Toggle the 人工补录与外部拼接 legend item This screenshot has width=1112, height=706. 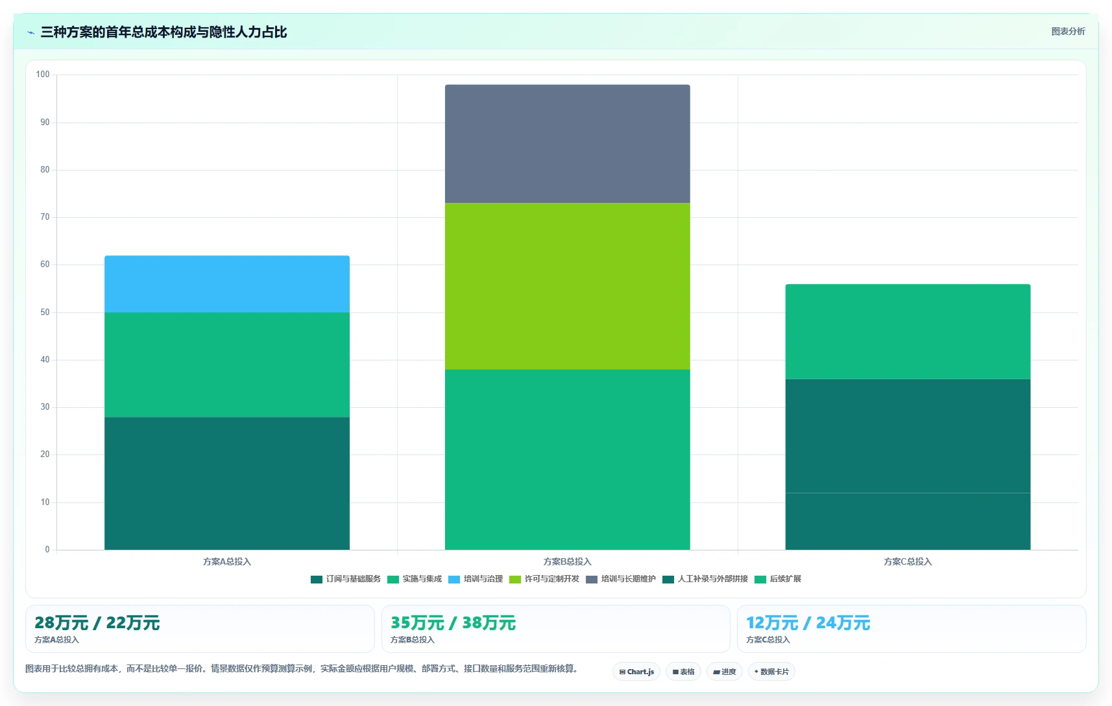click(x=705, y=579)
